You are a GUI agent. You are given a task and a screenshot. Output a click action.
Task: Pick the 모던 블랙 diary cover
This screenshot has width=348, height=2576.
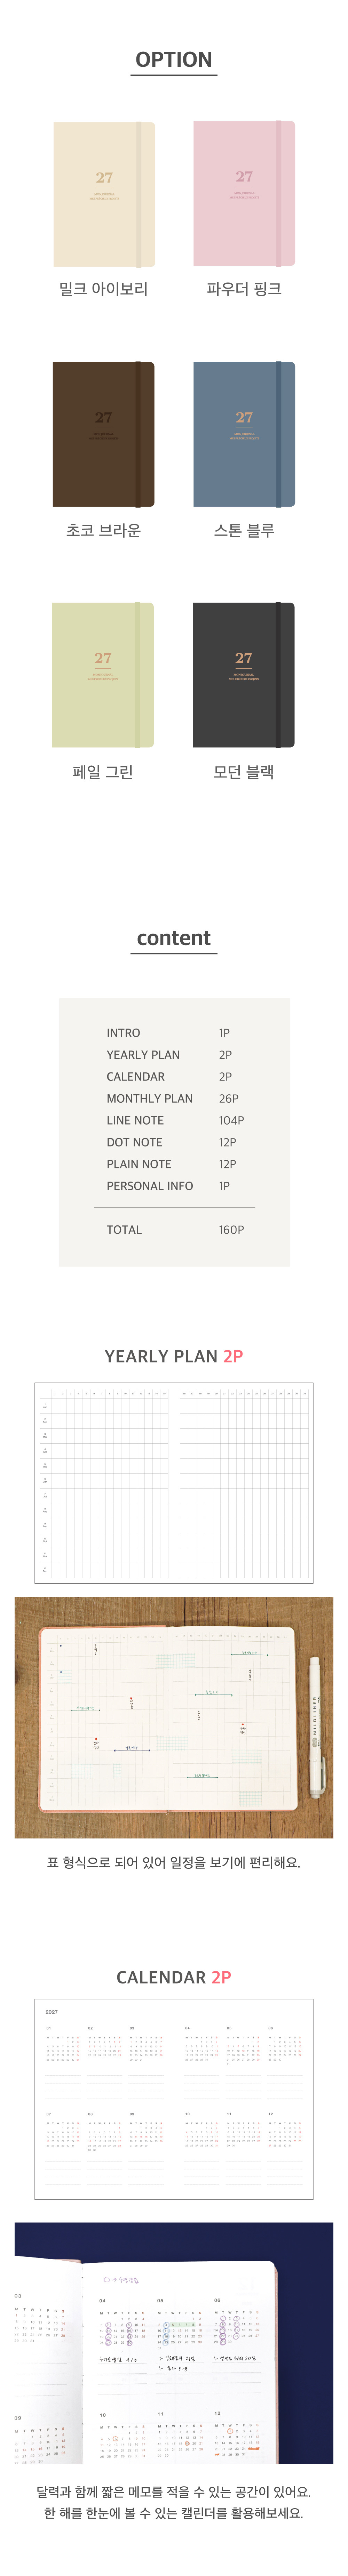click(244, 675)
